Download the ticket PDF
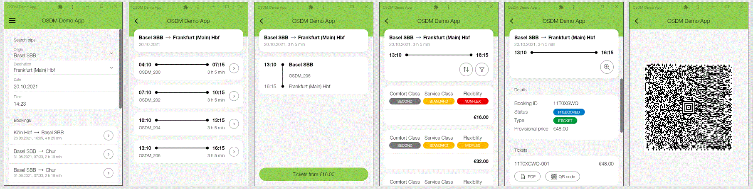 click(528, 177)
